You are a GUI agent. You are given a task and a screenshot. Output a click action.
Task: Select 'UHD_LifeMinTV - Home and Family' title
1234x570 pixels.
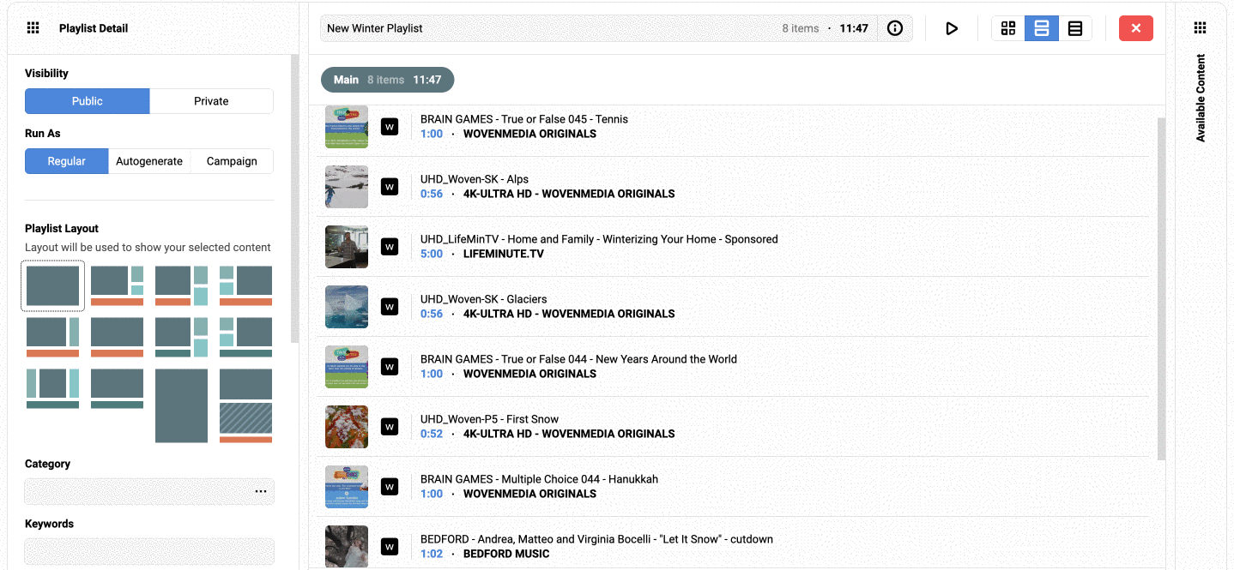pos(599,239)
